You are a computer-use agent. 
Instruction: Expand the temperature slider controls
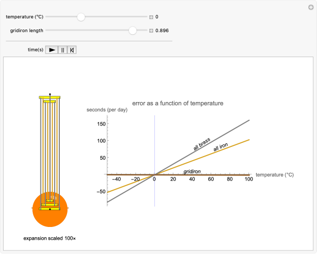click(151, 17)
